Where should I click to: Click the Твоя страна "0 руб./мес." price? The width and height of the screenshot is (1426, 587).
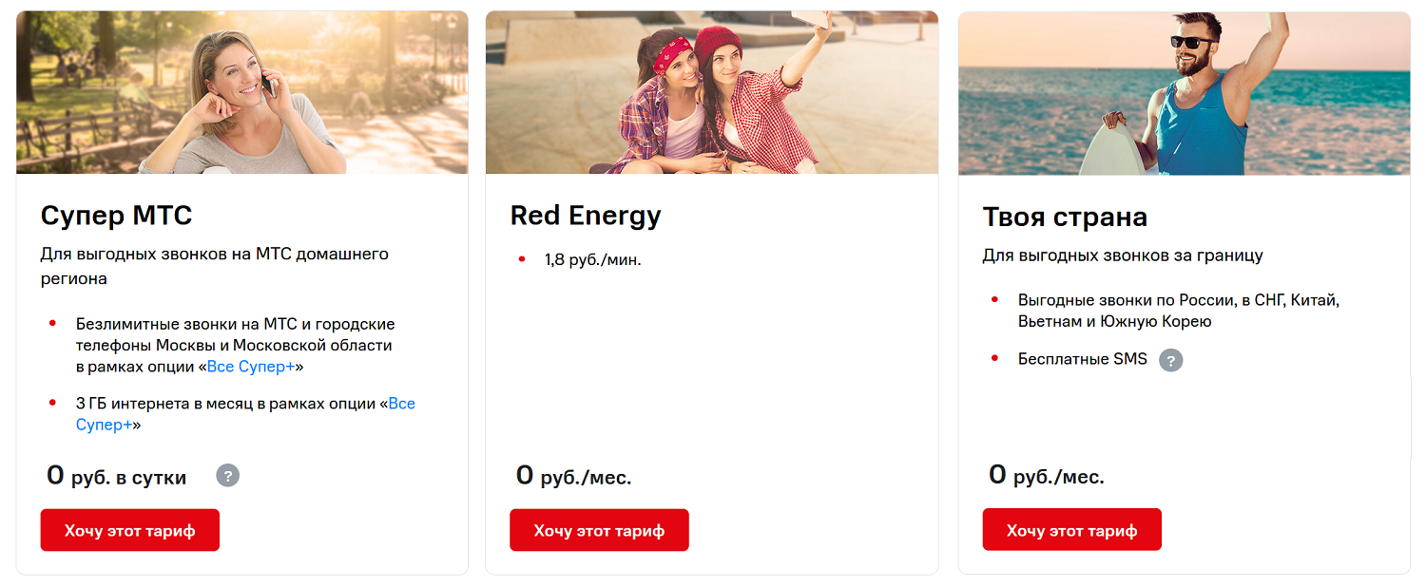click(1047, 477)
